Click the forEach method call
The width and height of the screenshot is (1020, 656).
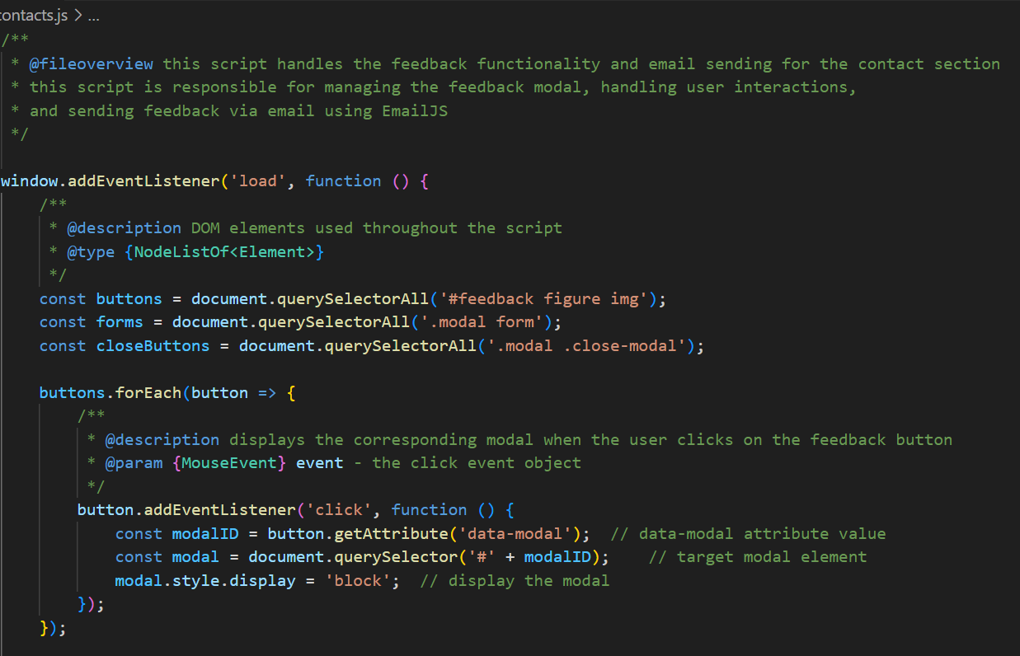(148, 393)
